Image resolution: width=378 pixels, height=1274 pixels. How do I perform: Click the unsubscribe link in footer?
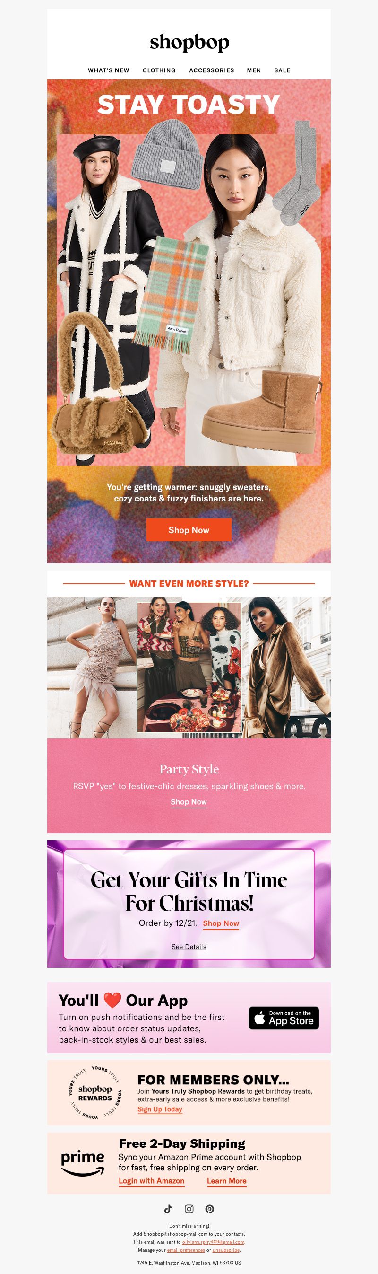click(226, 1250)
